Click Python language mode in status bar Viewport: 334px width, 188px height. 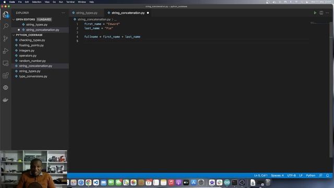coord(311,175)
